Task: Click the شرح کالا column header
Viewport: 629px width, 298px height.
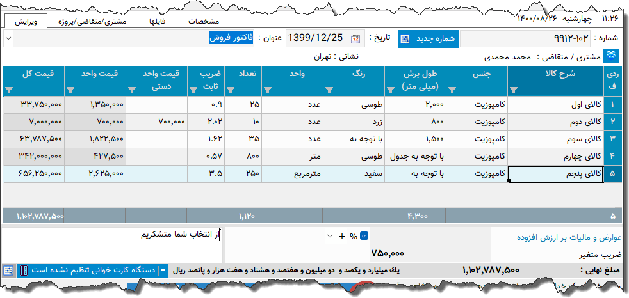Action: (x=556, y=81)
